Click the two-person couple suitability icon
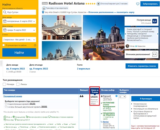This screenshot has width=160, height=130. pyautogui.click(x=98, y=4)
